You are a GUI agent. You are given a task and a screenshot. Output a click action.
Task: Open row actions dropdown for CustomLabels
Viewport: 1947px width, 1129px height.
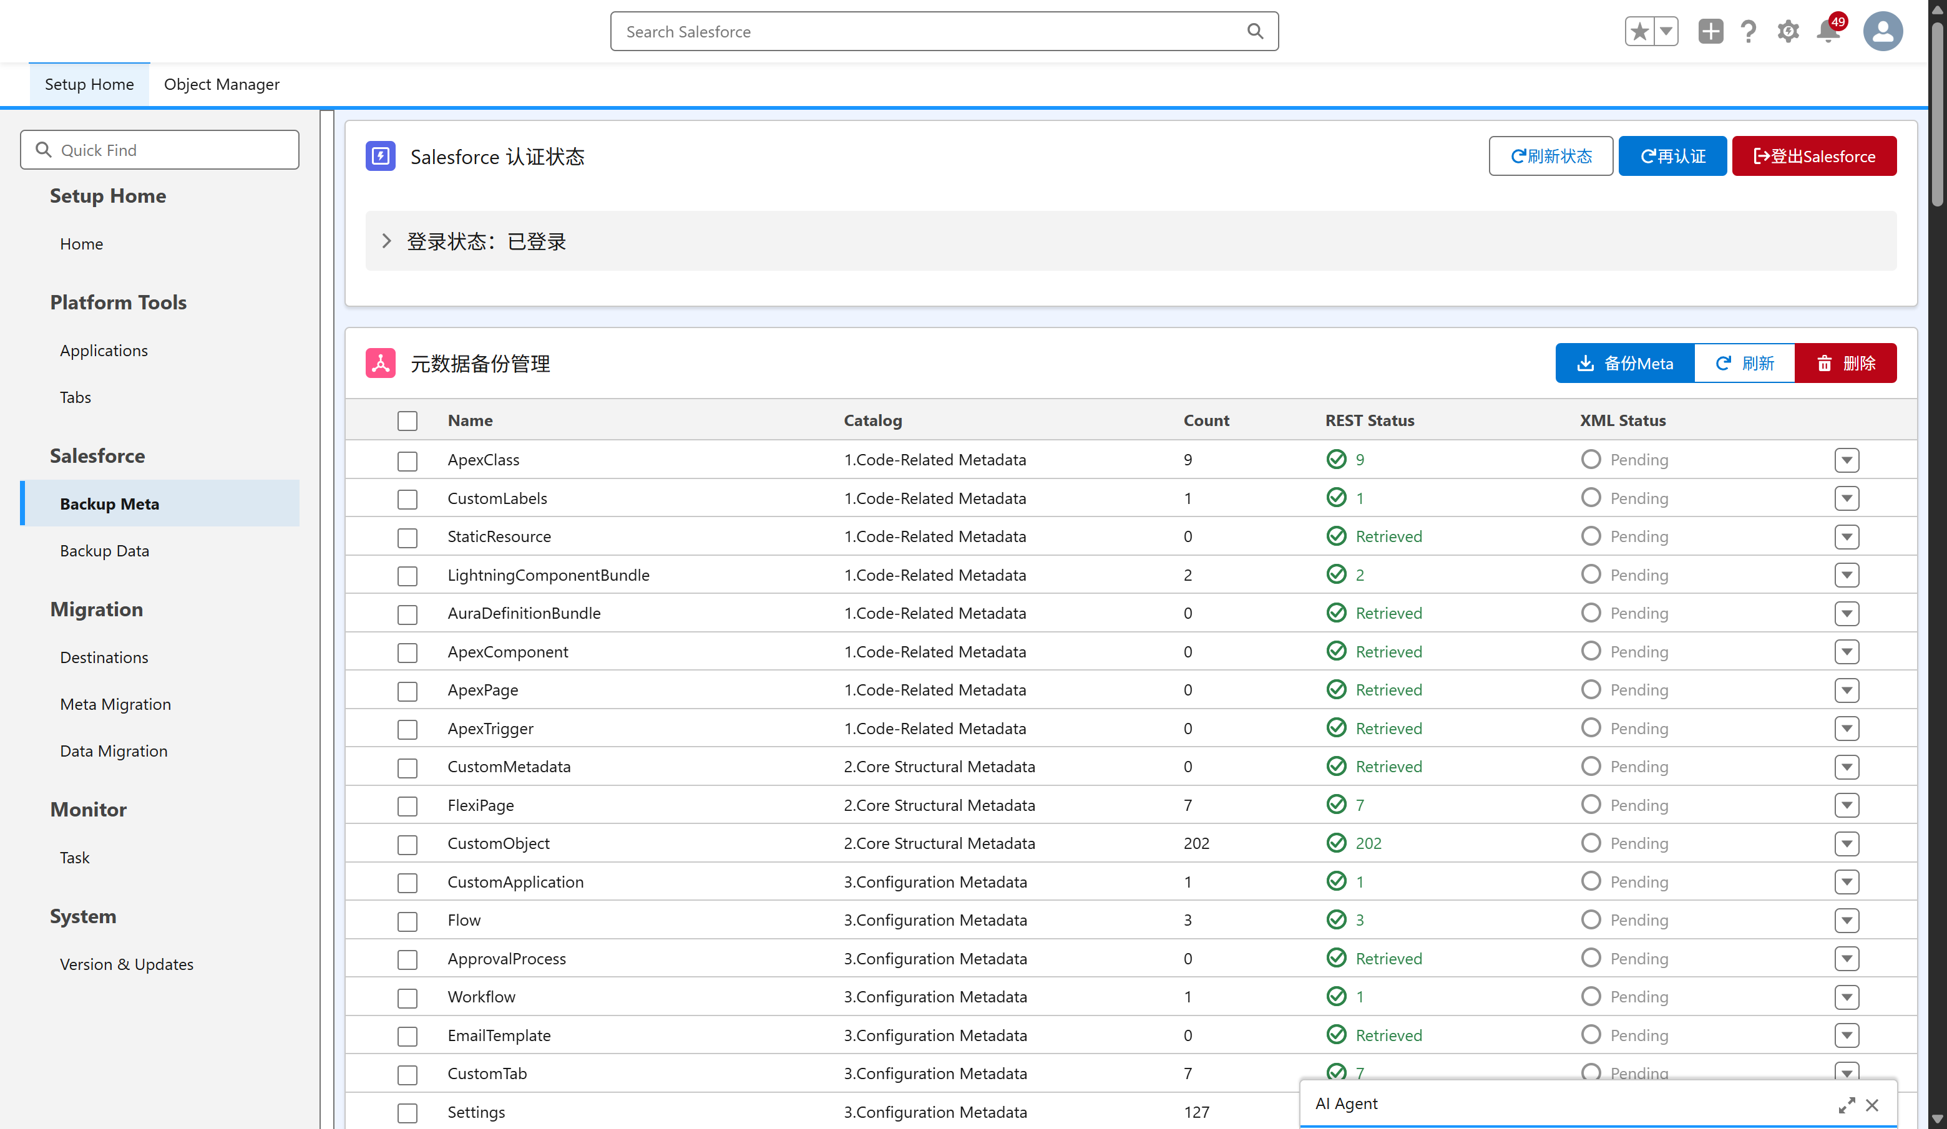point(1847,499)
